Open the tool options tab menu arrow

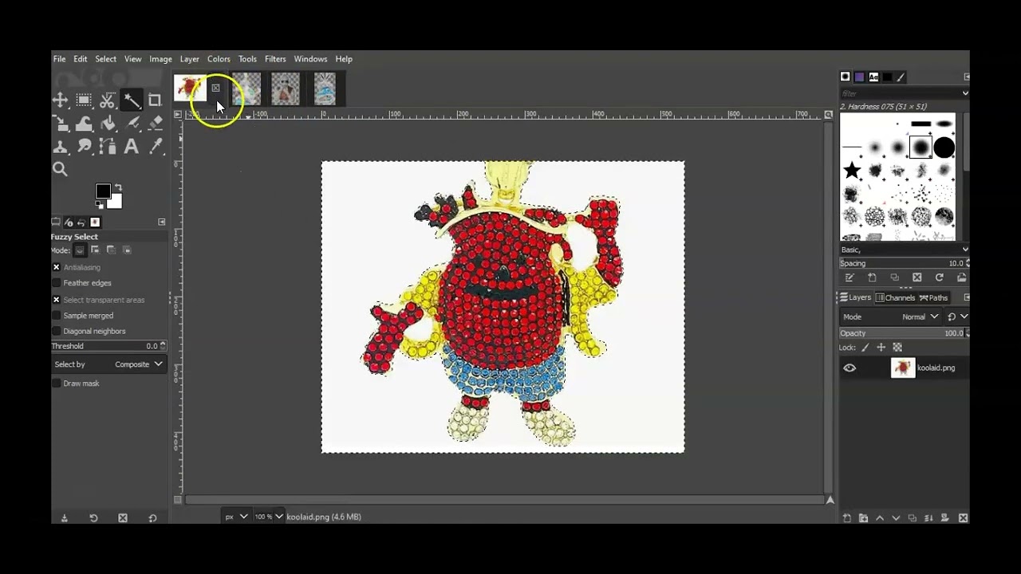(x=162, y=222)
